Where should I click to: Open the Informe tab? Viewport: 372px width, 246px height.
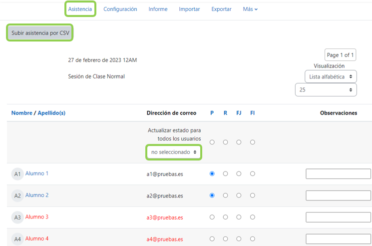click(x=158, y=9)
